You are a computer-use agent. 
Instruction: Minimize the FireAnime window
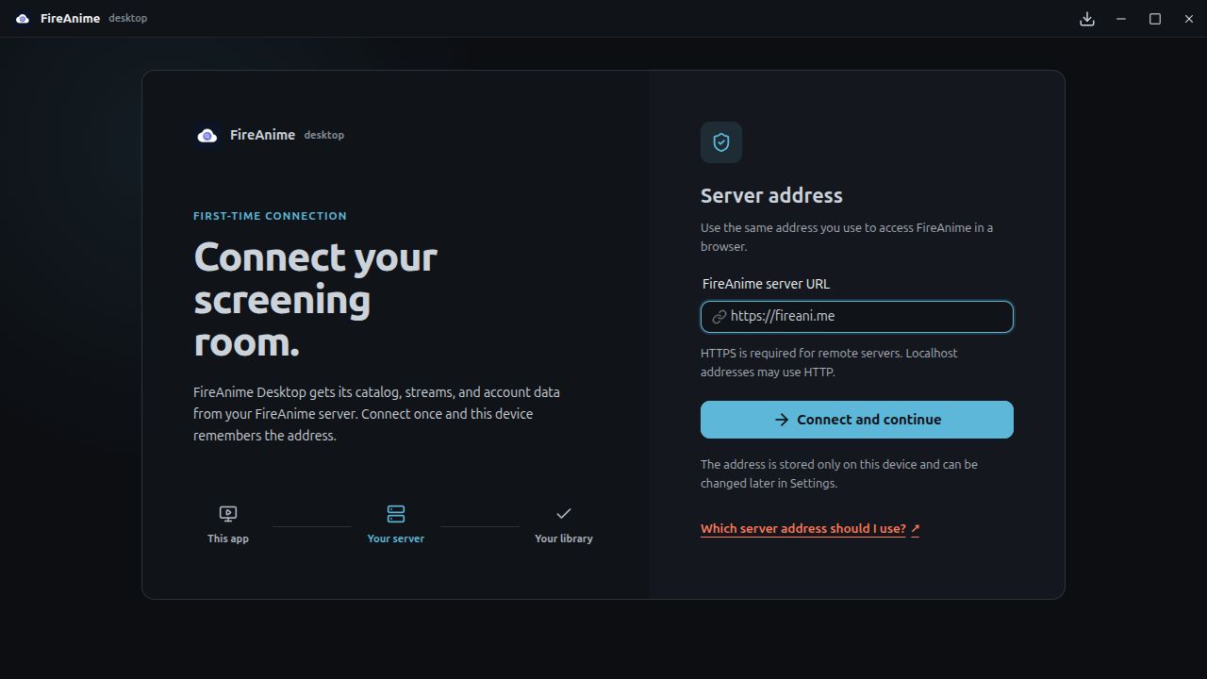click(x=1121, y=19)
